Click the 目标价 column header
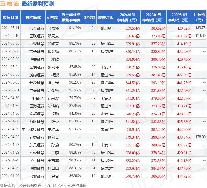 pos(199,17)
